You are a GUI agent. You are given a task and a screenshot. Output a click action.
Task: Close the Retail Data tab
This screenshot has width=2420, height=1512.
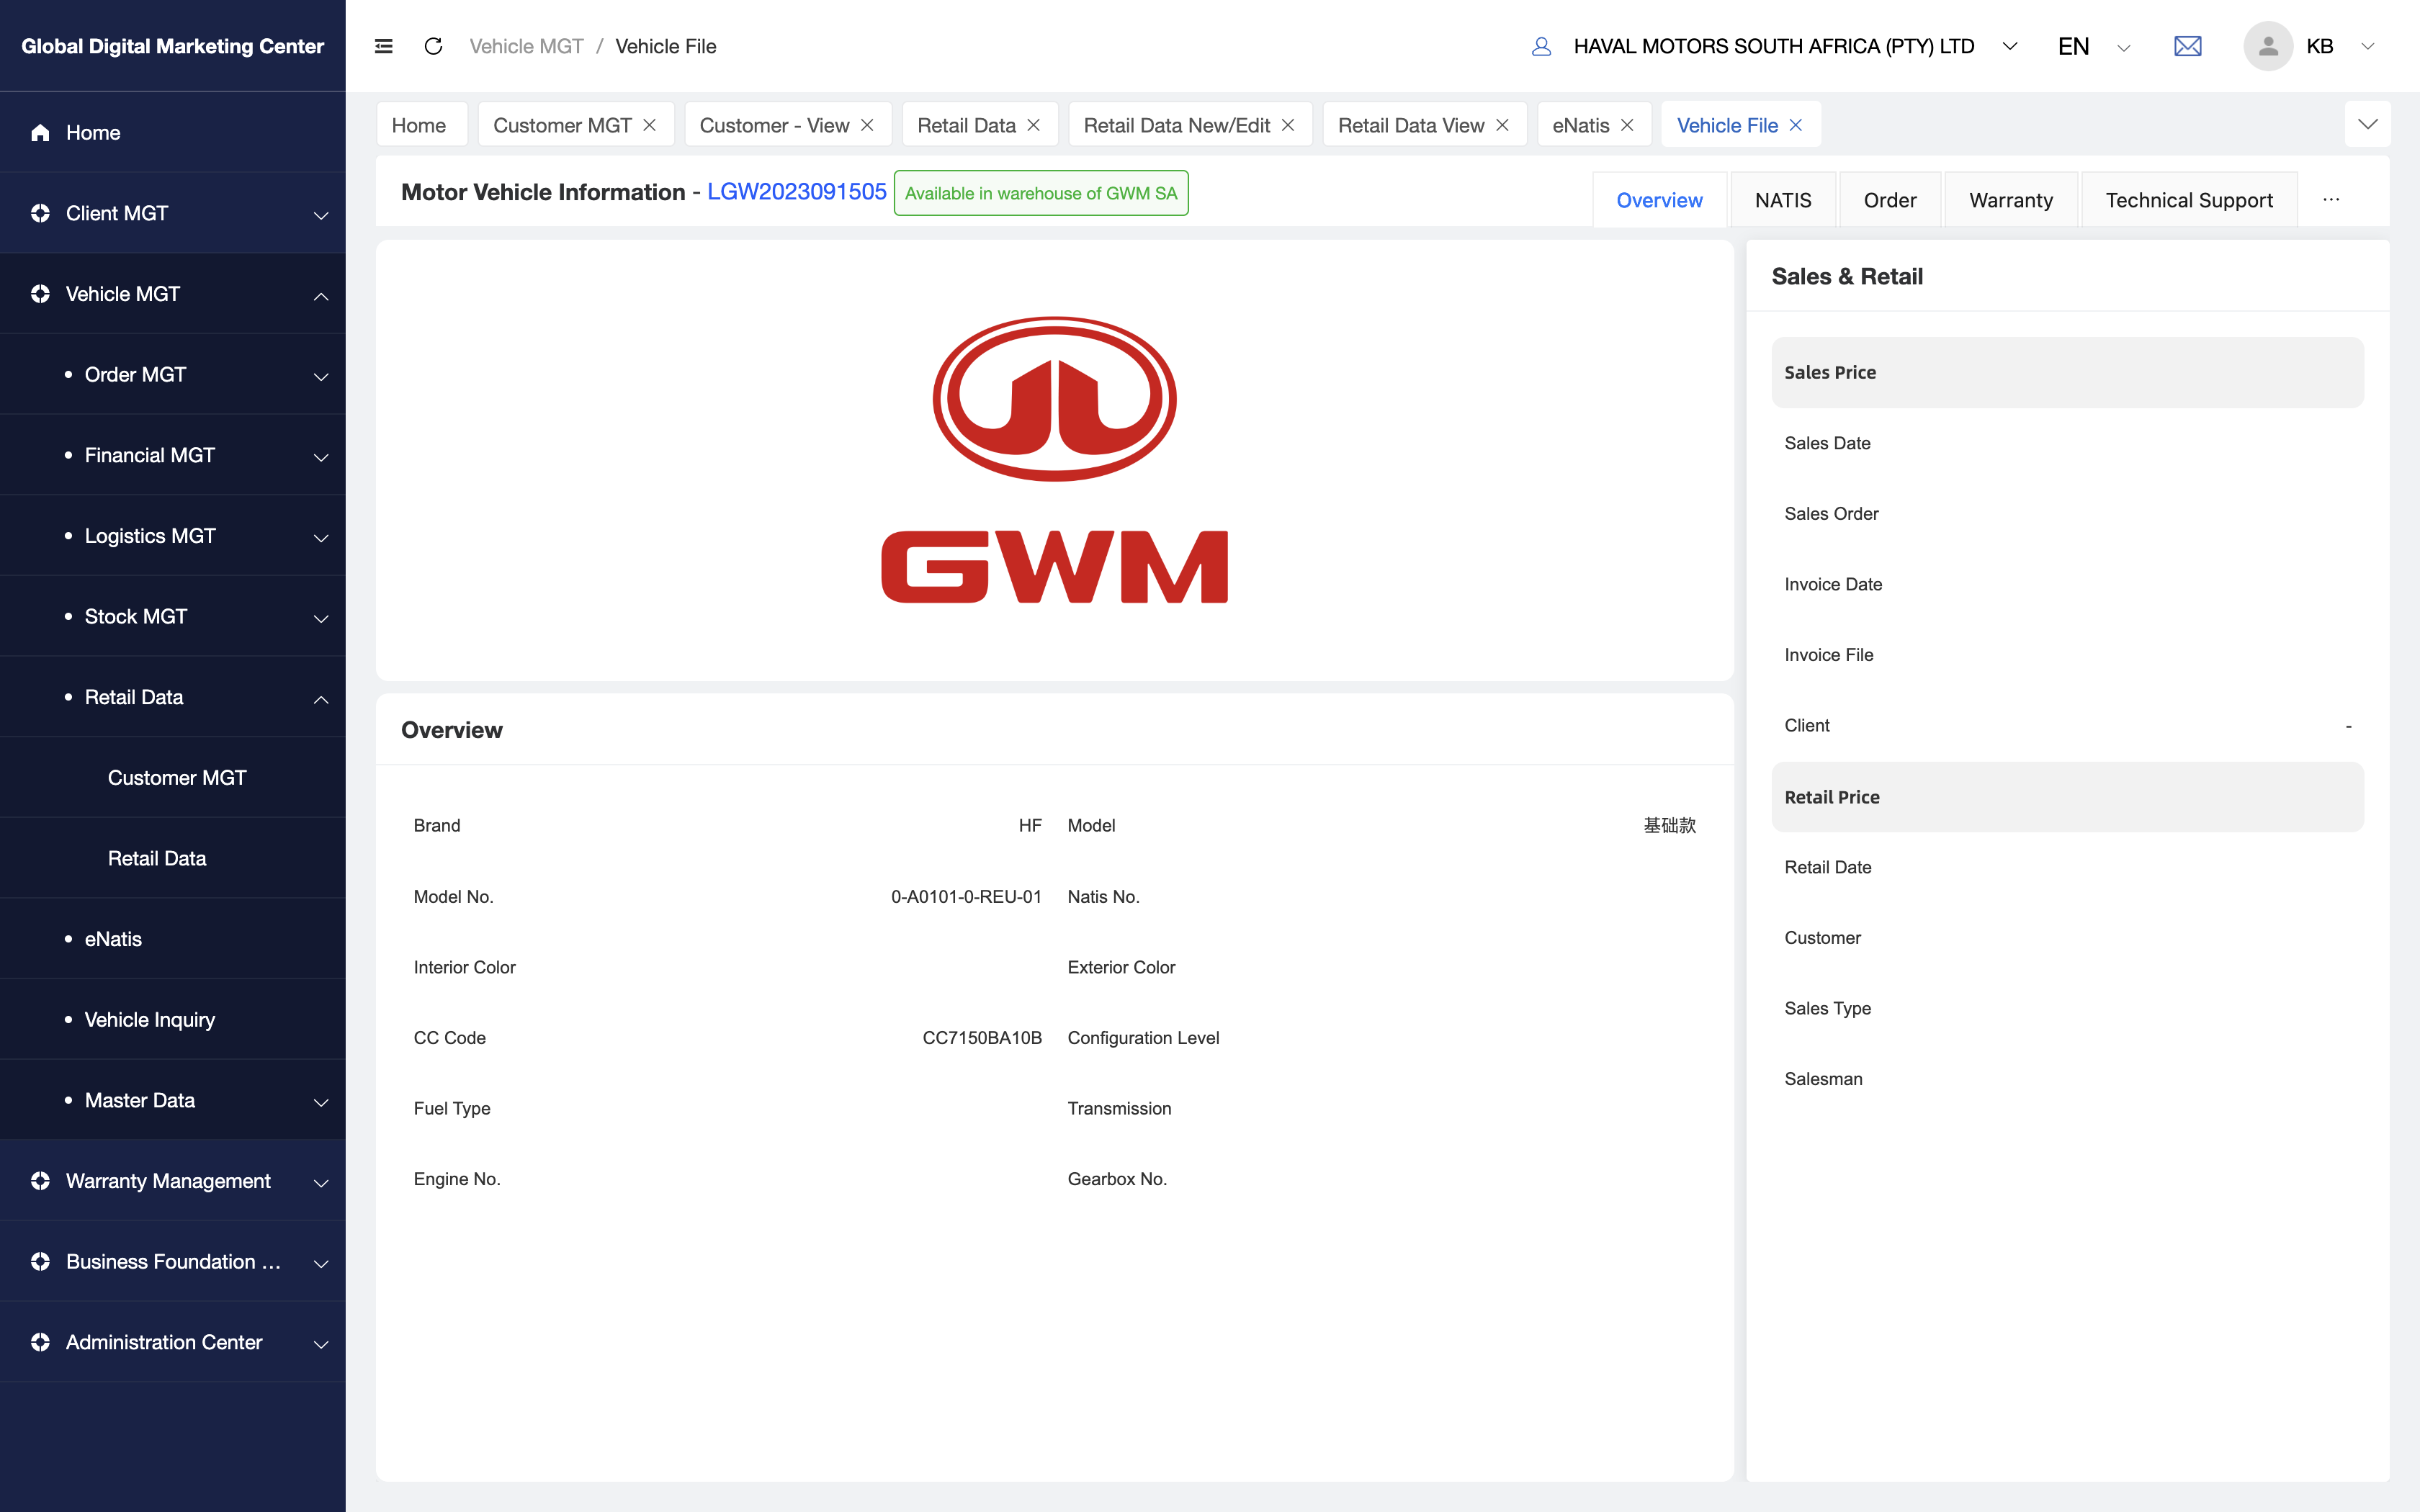1033,125
